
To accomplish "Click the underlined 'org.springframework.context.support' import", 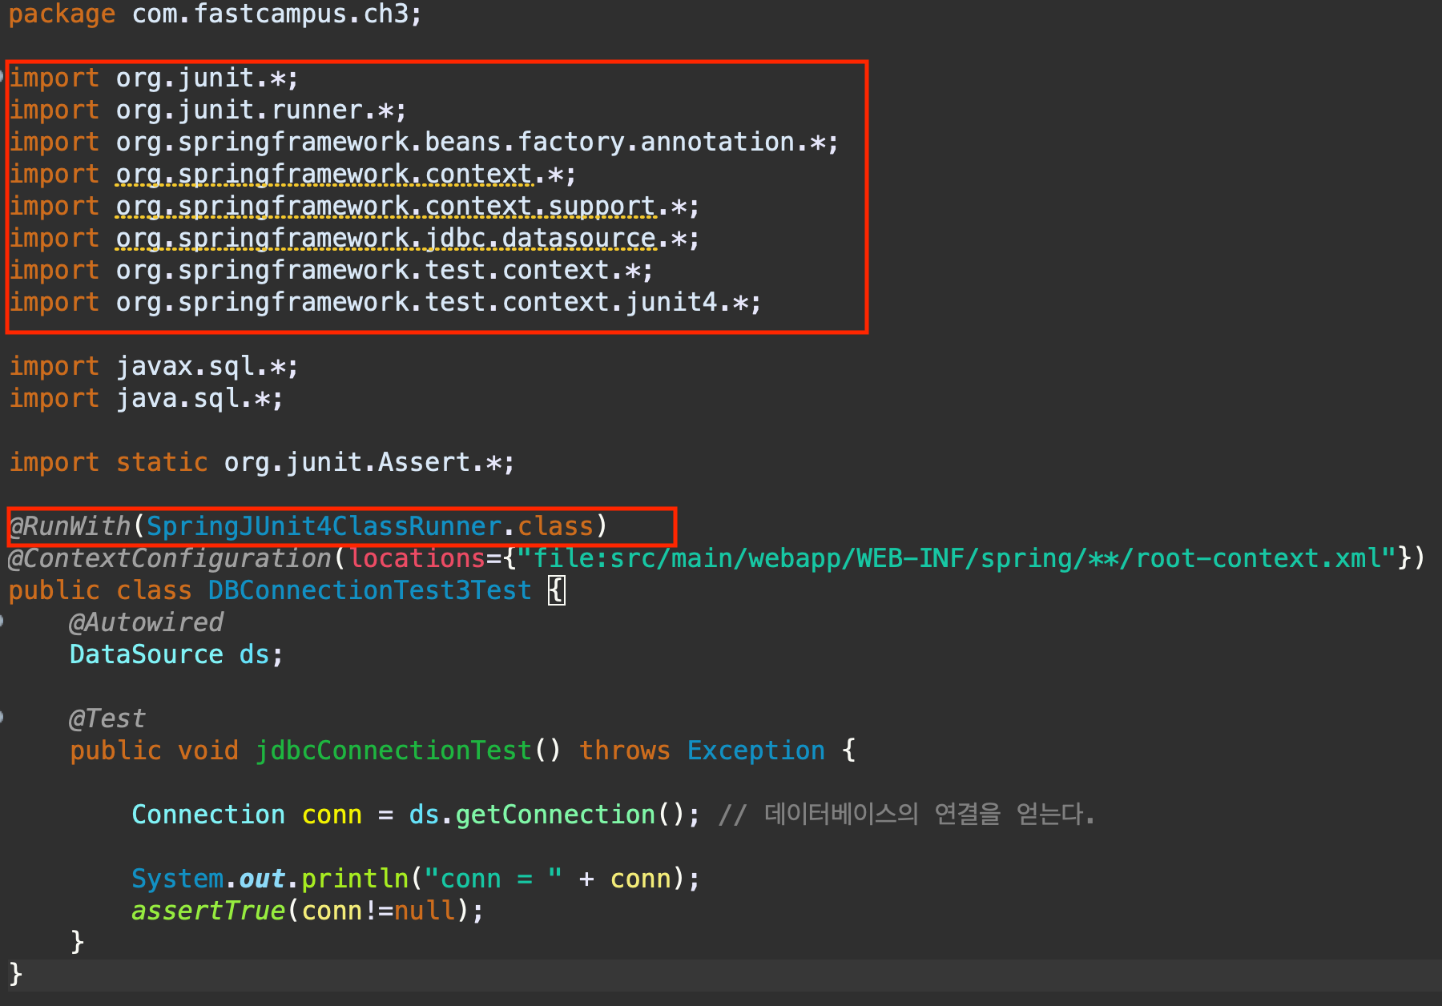I will (x=385, y=207).
